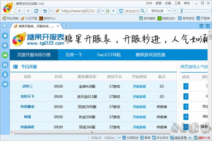Open the 神戒 game link

point(28,117)
